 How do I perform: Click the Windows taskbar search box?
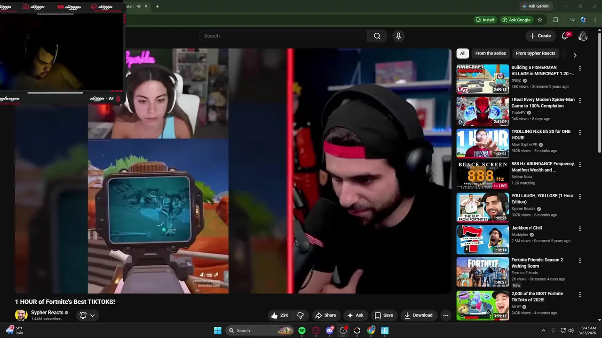pyautogui.click(x=260, y=330)
